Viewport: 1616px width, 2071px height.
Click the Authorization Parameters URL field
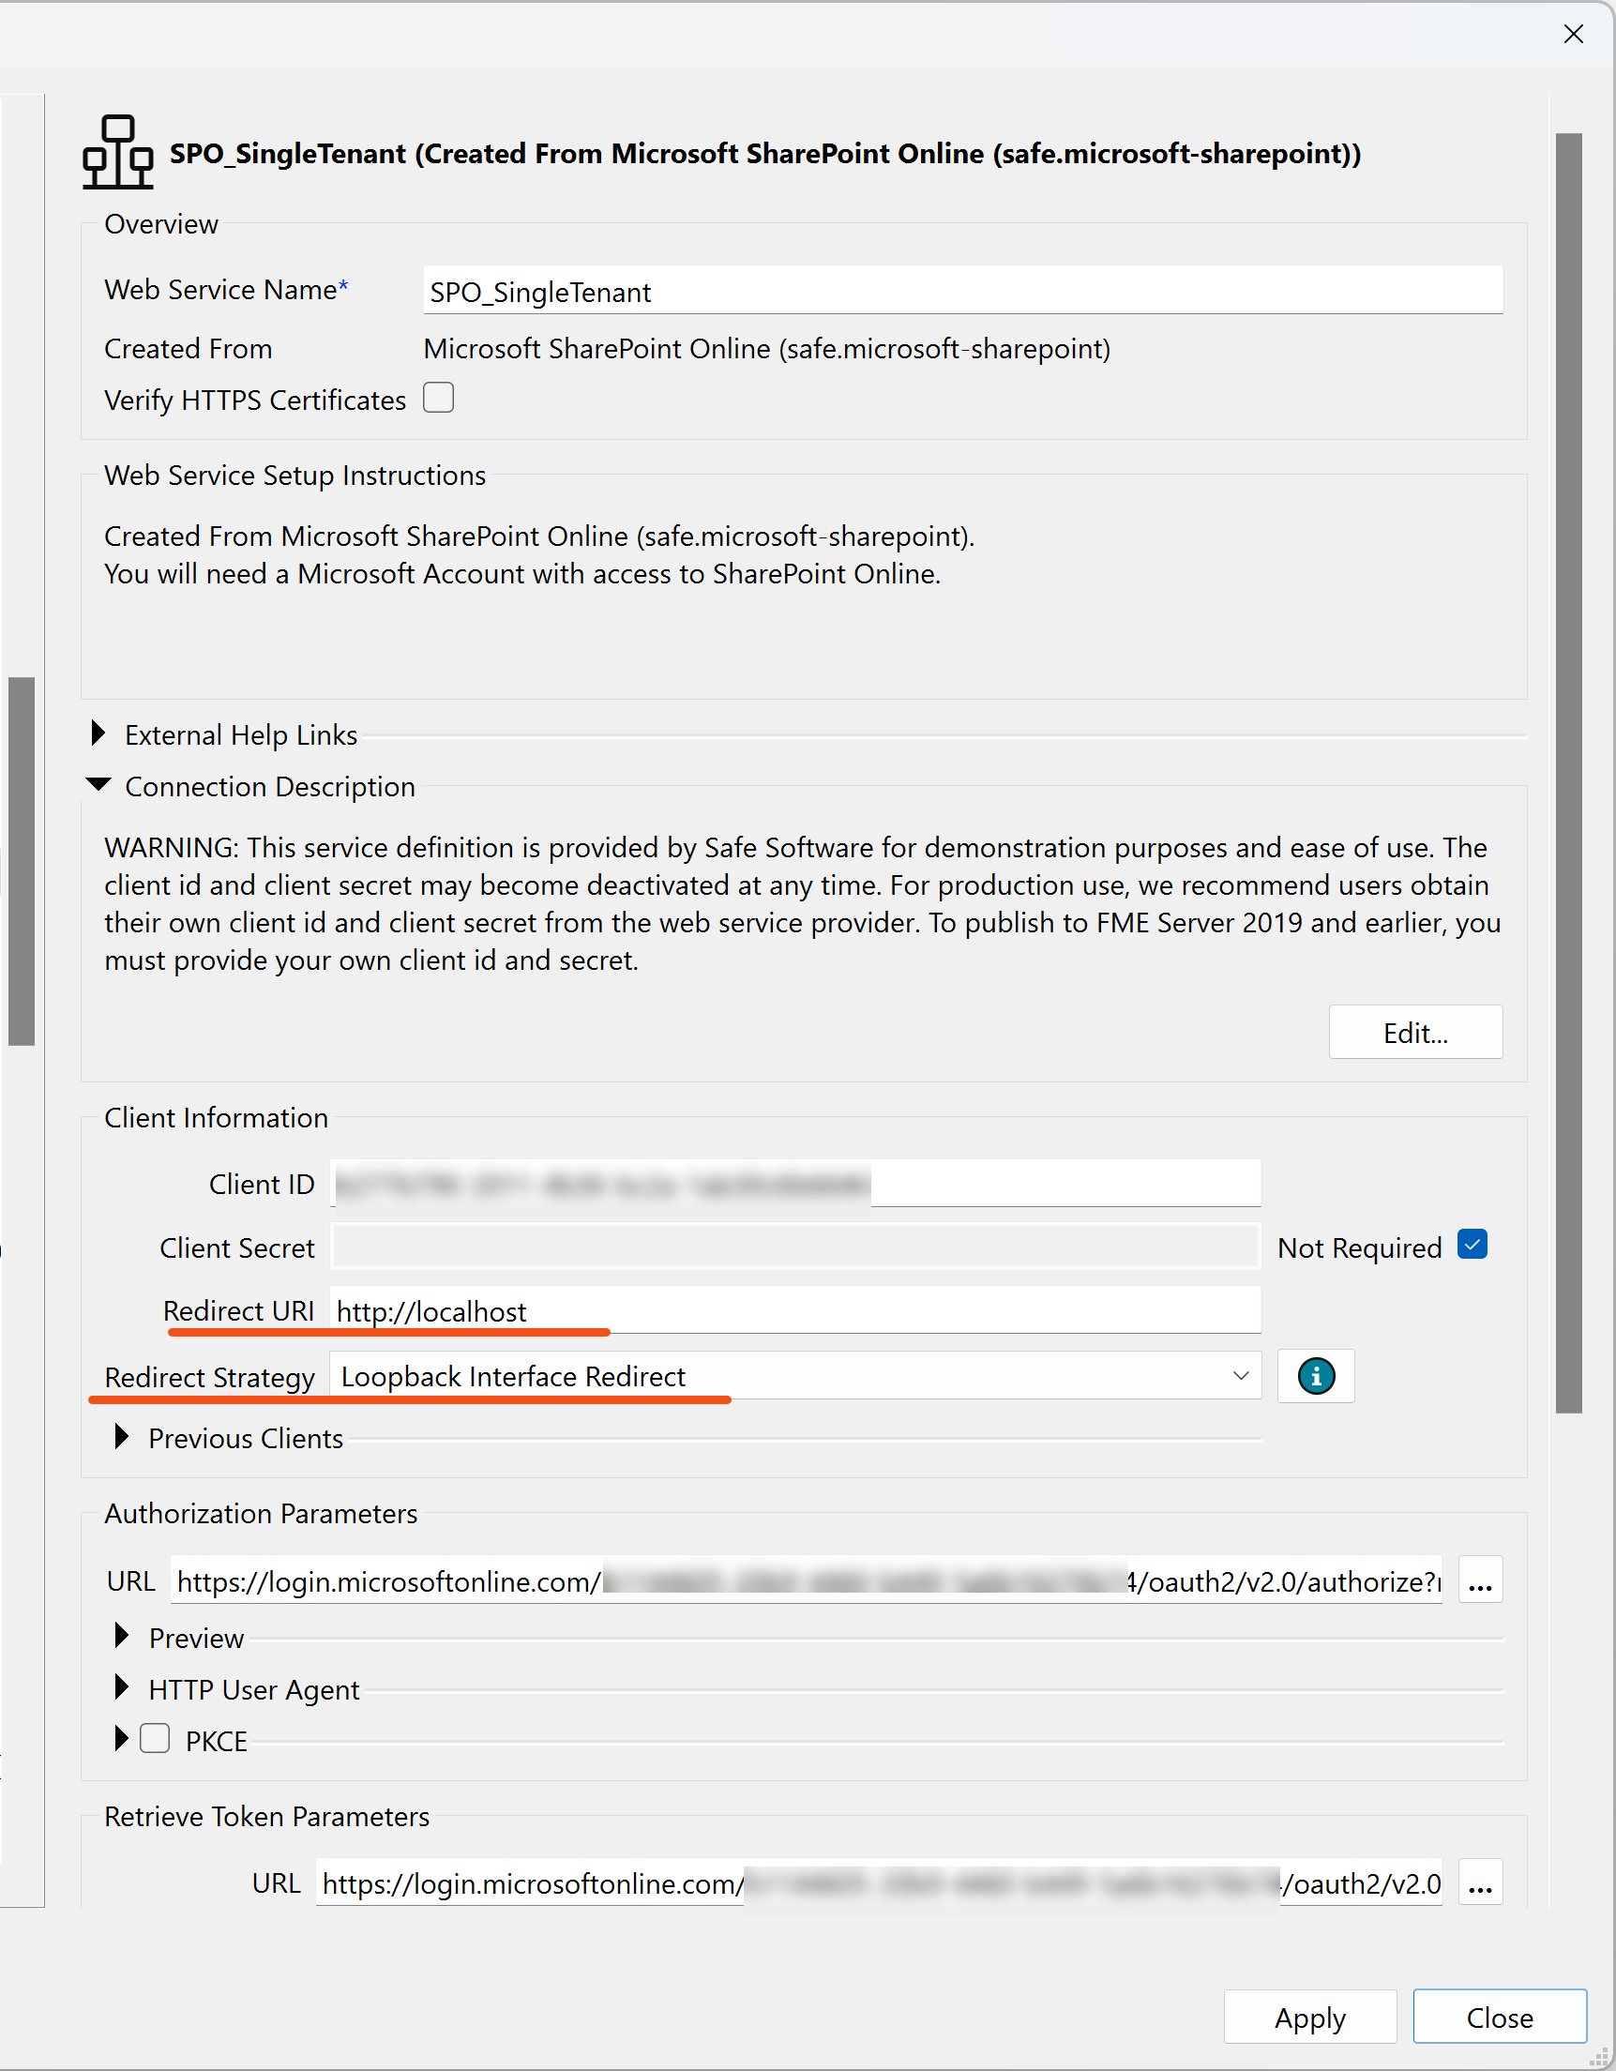(806, 1580)
